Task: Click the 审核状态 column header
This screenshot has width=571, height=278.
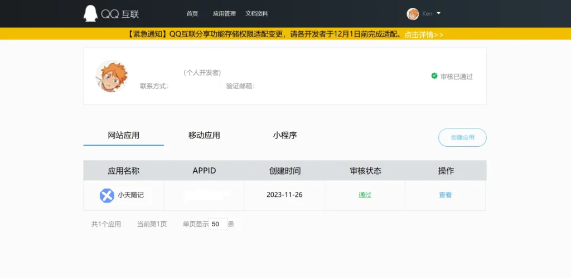Action: [365, 171]
